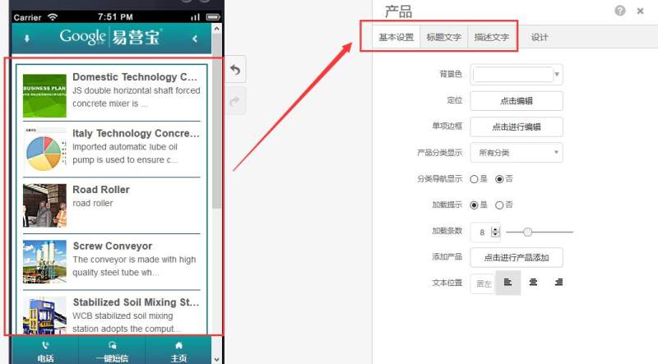Click the undo arrow icon
The width and height of the screenshot is (658, 364).
(x=235, y=70)
